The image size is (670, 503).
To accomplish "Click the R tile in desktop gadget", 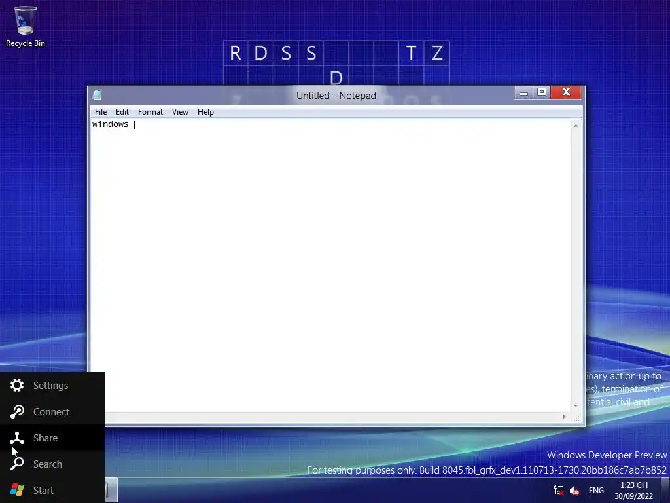I will click(x=236, y=53).
